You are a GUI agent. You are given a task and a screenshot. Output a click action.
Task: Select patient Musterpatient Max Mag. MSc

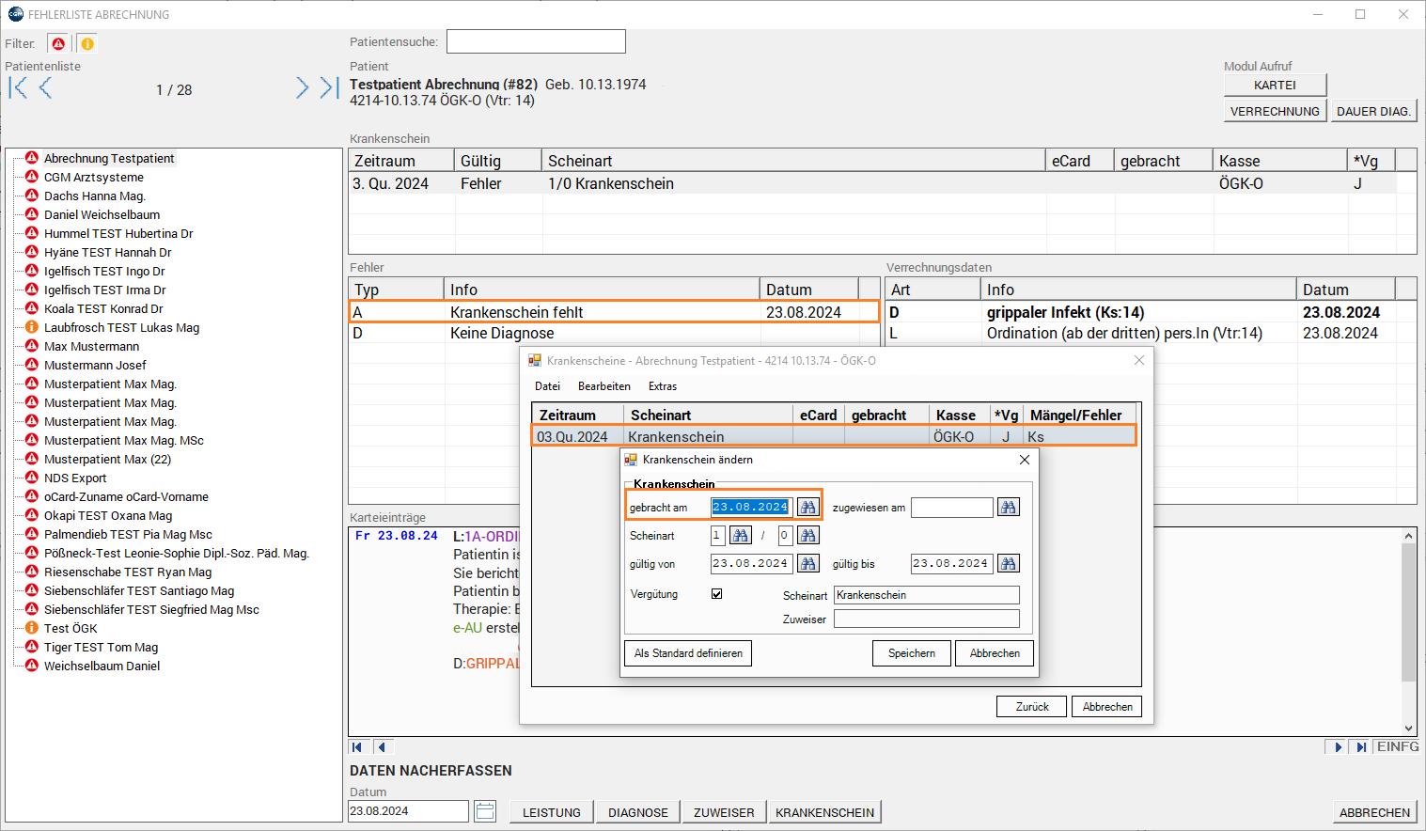tap(124, 440)
